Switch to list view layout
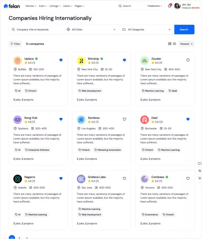Screen dimensions: 202x239 (x=175, y=44)
